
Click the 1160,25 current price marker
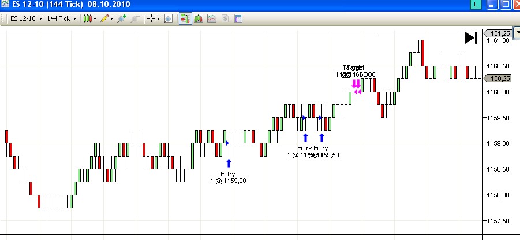coord(499,79)
